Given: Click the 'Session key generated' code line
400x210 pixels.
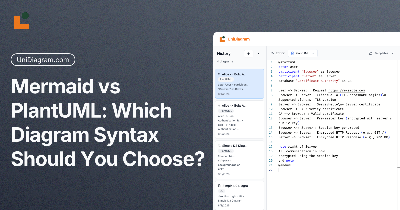Looking at the screenshot, I should (319, 128).
